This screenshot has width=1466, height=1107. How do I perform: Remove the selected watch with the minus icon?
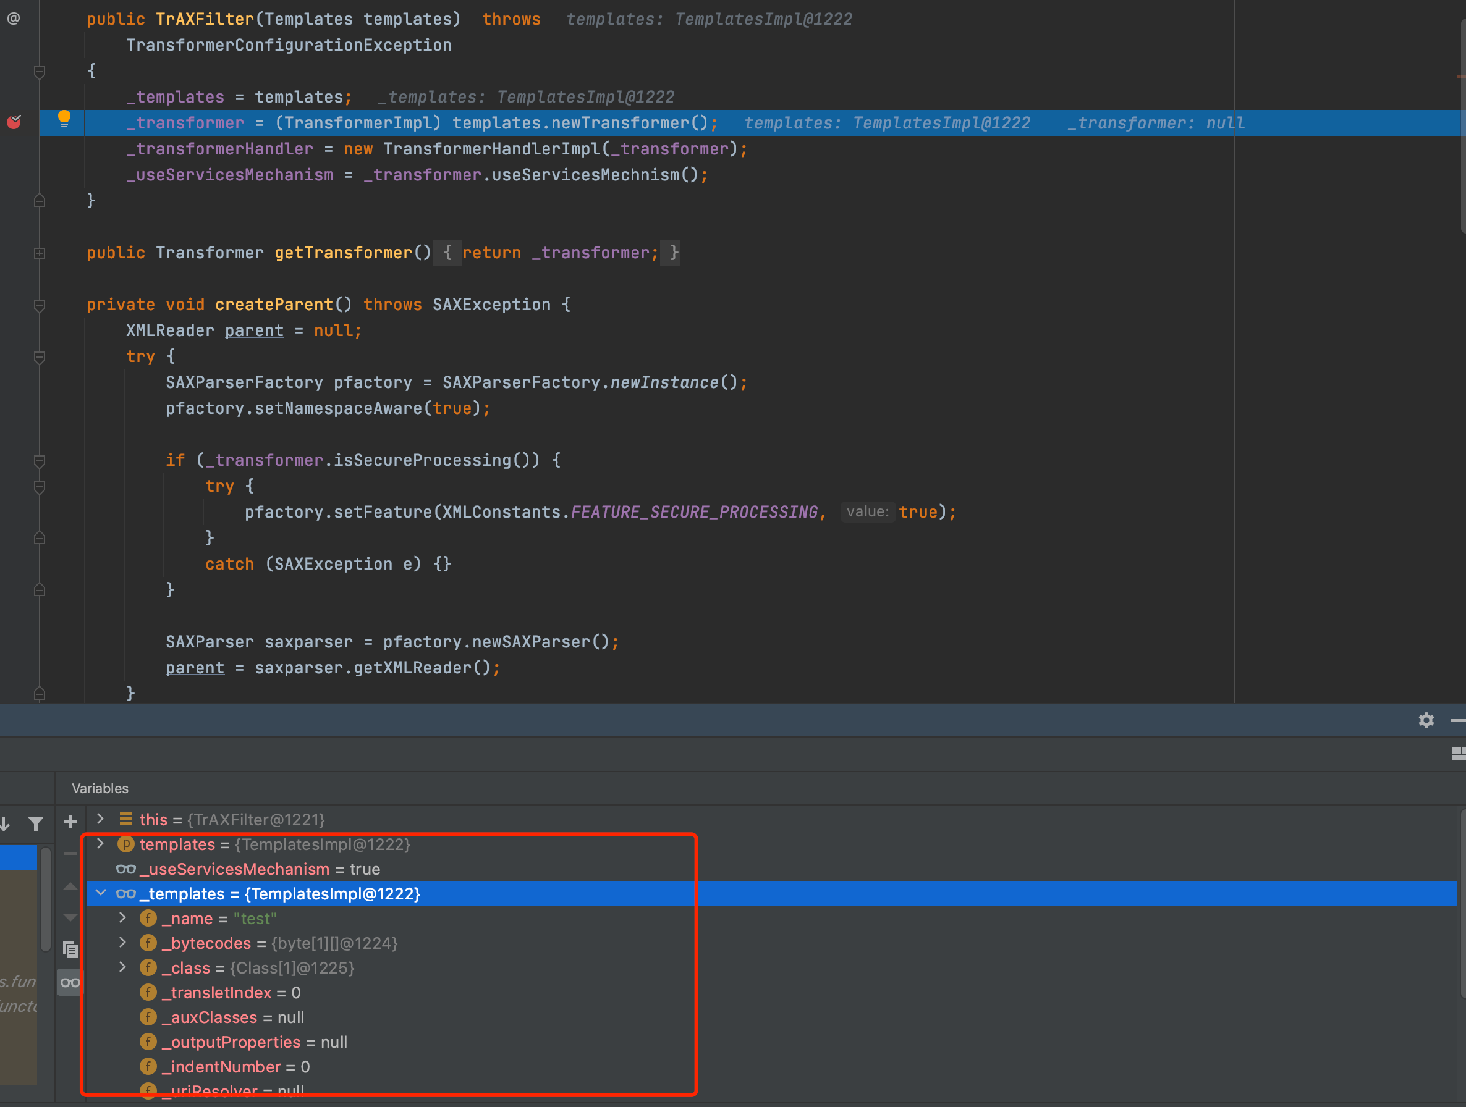point(70,854)
